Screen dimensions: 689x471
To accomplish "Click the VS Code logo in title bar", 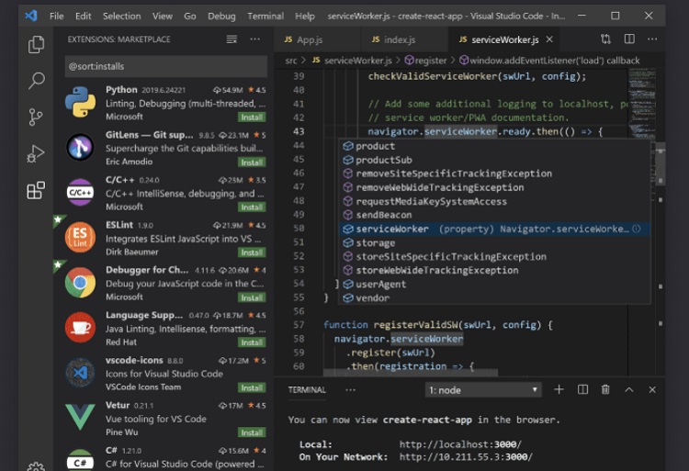I will pos(31,16).
